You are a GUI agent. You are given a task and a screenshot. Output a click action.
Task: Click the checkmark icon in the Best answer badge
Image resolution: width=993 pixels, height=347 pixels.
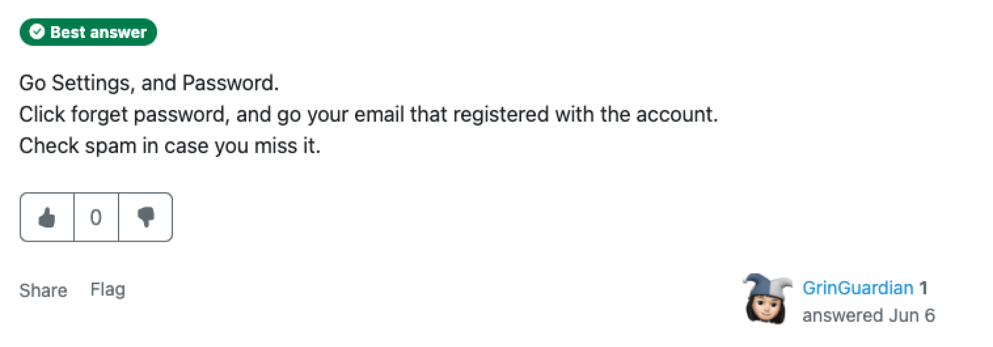(x=37, y=32)
